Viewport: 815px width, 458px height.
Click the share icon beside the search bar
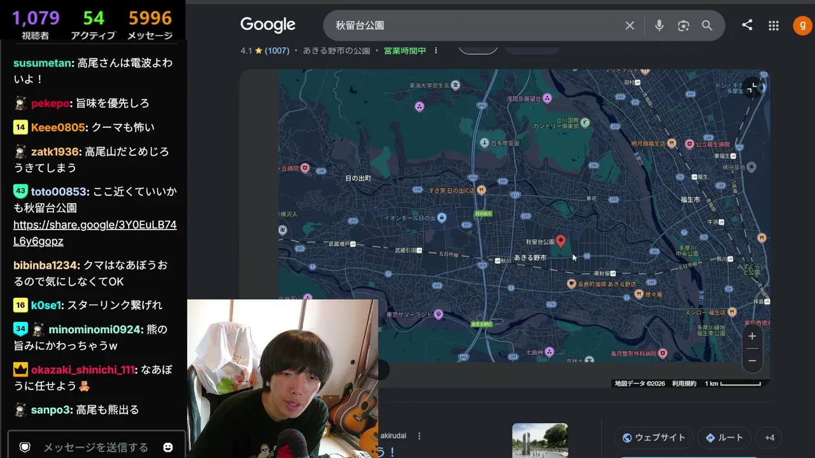click(x=747, y=25)
